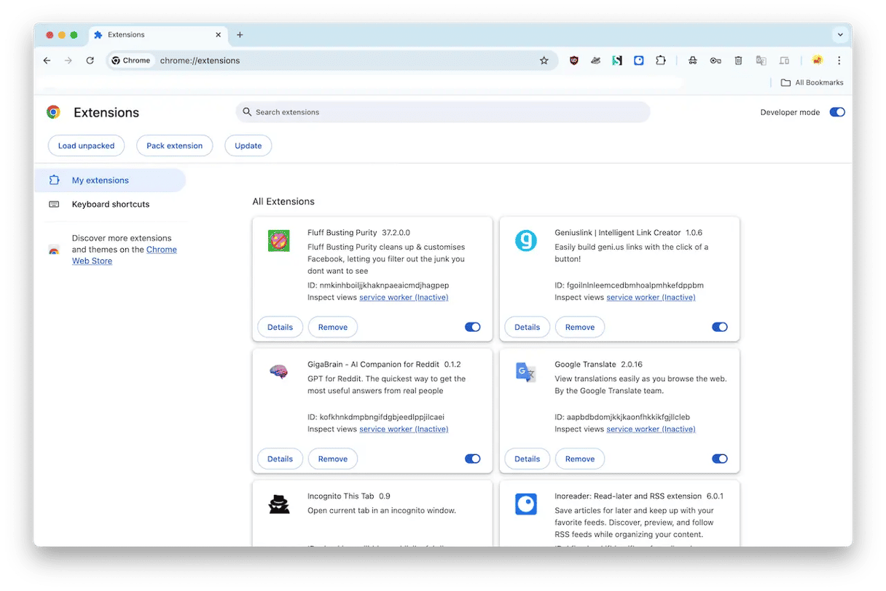
Task: Remove the GigaBrain extension
Action: click(x=332, y=459)
